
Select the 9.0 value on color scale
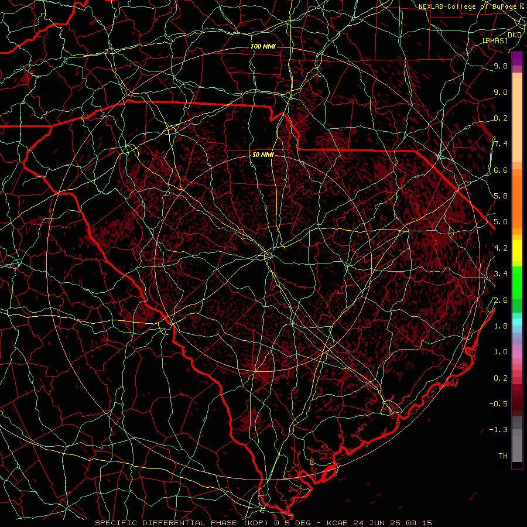click(501, 92)
